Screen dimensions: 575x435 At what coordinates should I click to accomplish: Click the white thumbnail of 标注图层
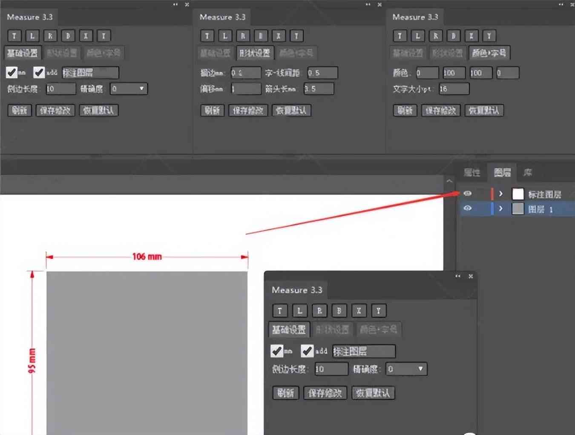pos(517,194)
